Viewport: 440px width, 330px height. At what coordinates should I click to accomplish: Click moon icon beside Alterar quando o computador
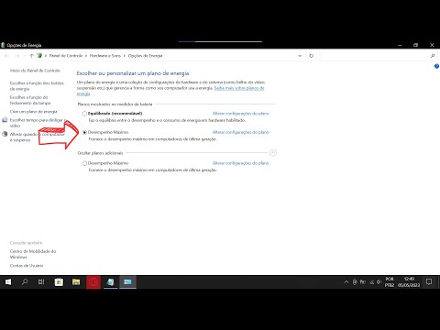click(5, 134)
